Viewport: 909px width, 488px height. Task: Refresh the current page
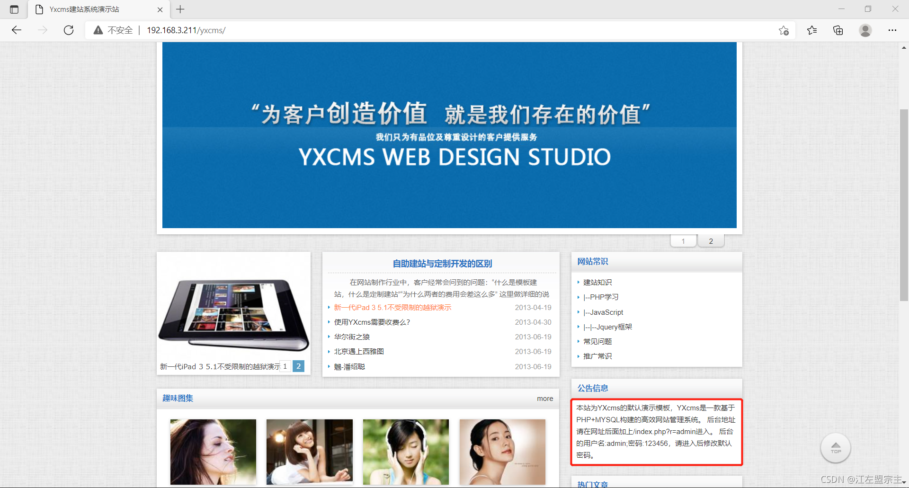click(x=68, y=30)
